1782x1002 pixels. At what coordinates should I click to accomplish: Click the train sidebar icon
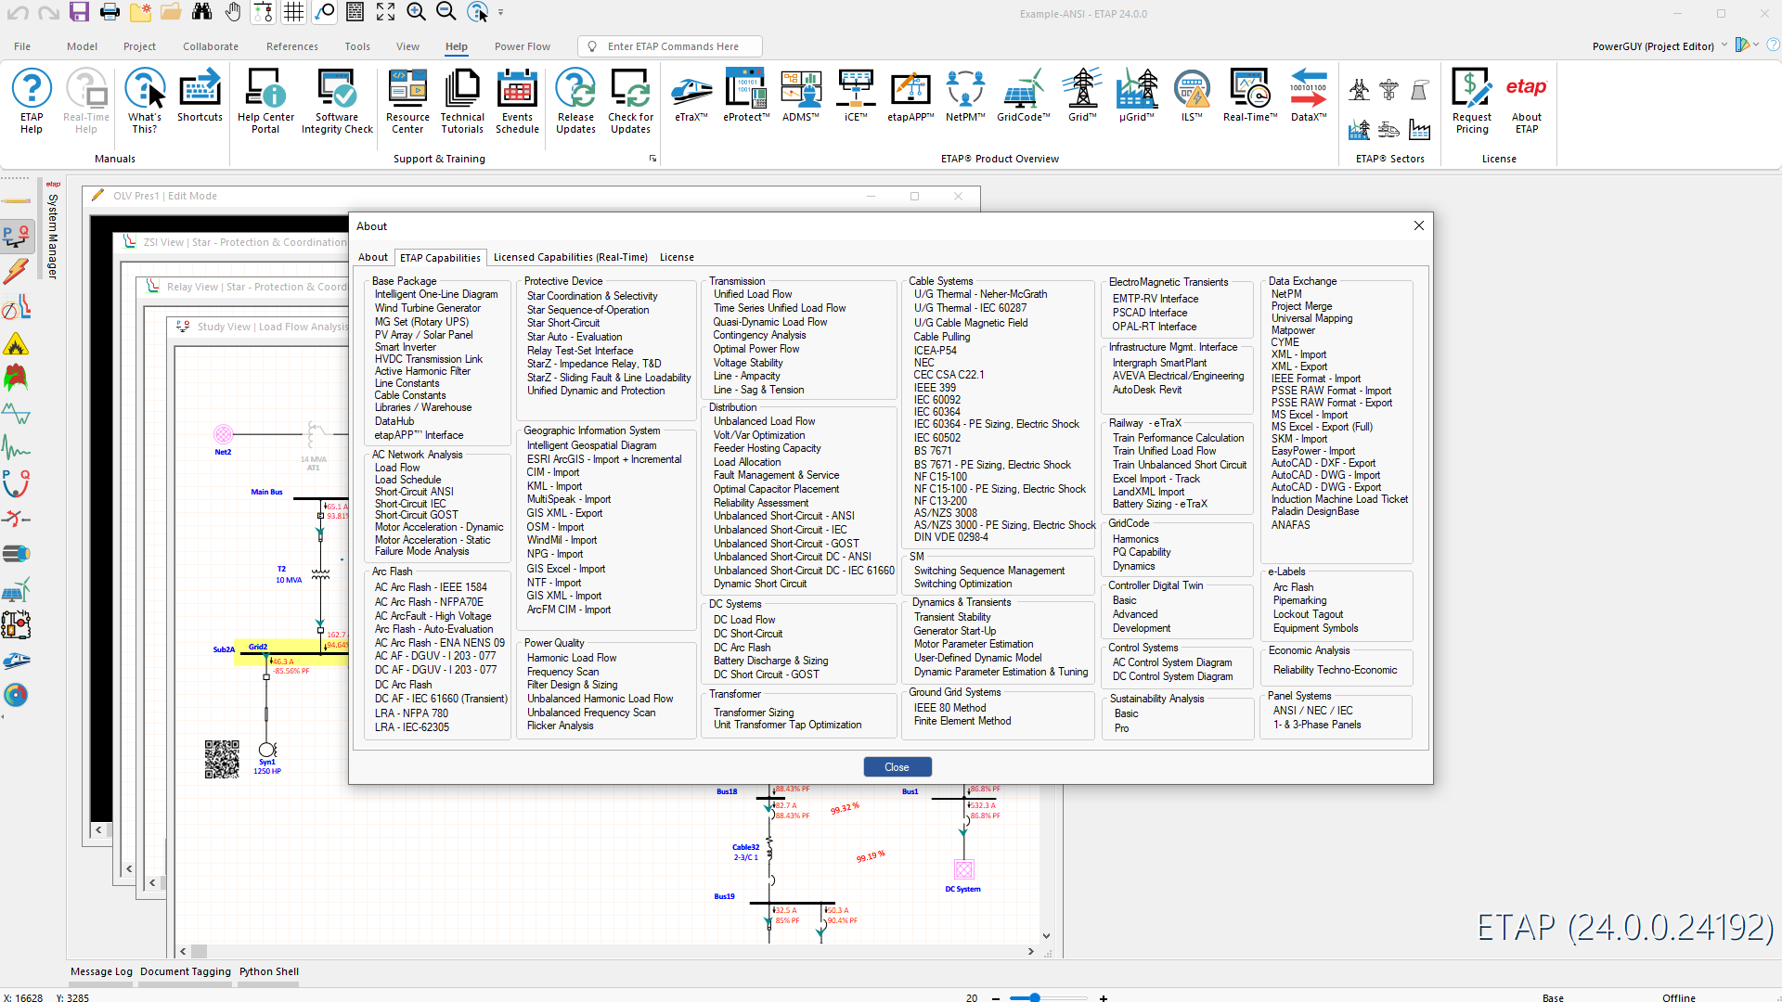point(16,661)
